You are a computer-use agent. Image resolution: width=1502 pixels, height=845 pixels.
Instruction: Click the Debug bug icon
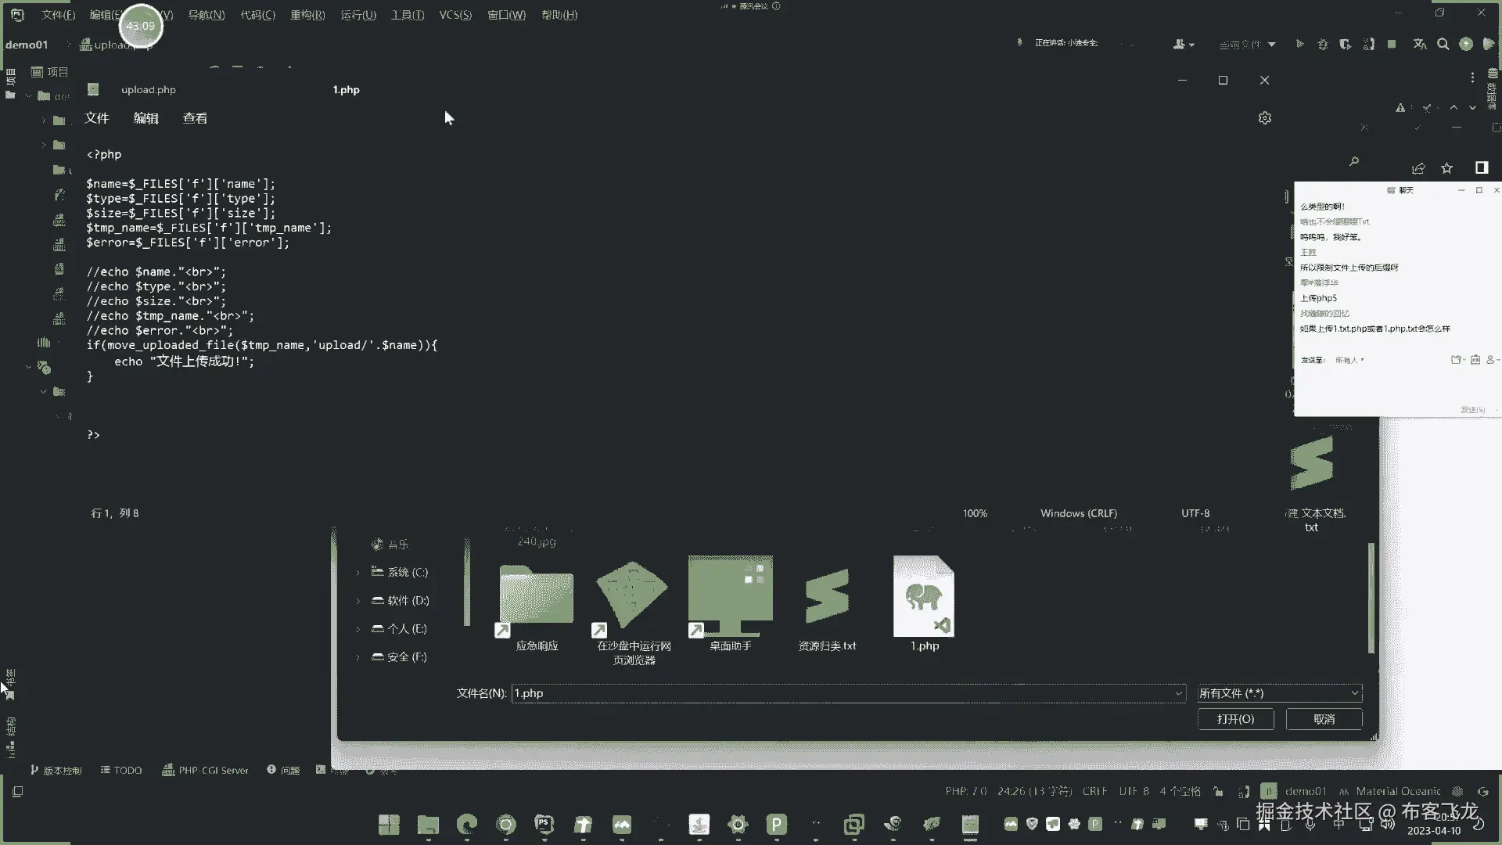click(1323, 45)
